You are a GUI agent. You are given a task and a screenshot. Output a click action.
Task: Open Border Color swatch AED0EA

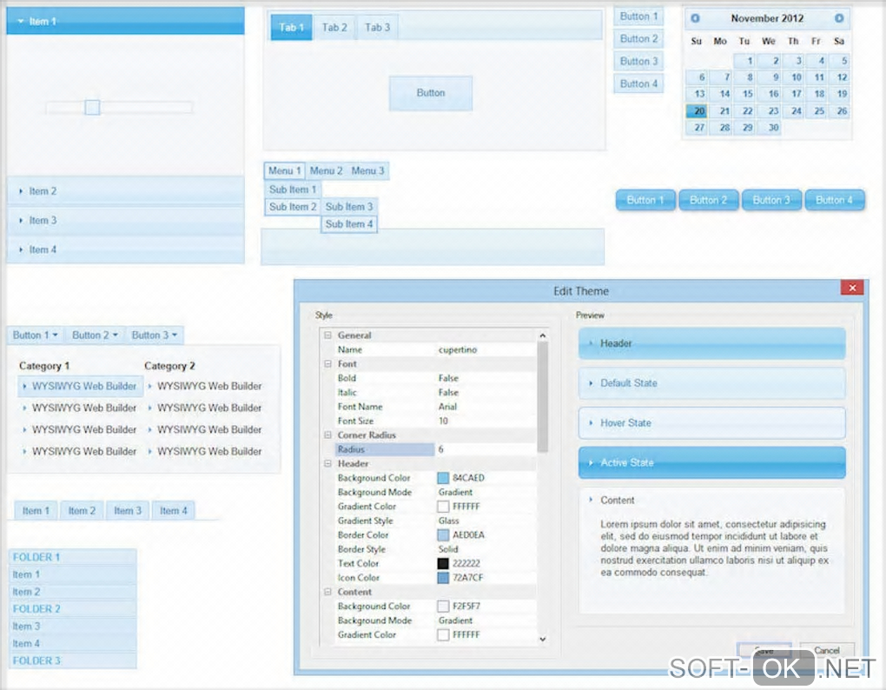click(443, 534)
